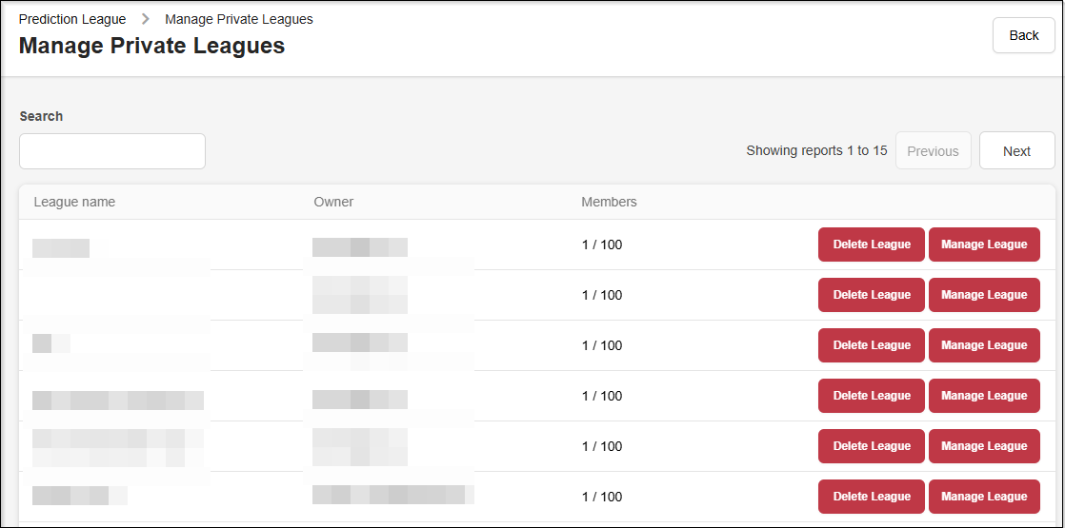The height and width of the screenshot is (528, 1065).
Task: Hit Delete League on the fourth row
Action: [871, 396]
